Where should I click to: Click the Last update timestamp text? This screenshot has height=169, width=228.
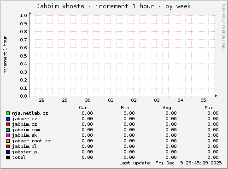170,163
